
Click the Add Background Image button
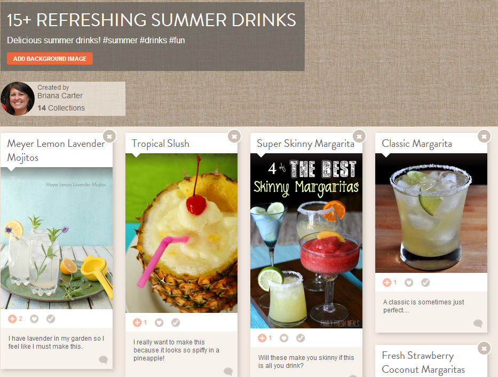(50, 59)
